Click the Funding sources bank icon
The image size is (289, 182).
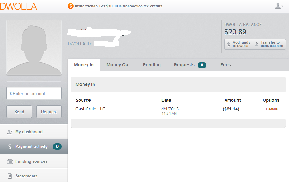coord(10,161)
